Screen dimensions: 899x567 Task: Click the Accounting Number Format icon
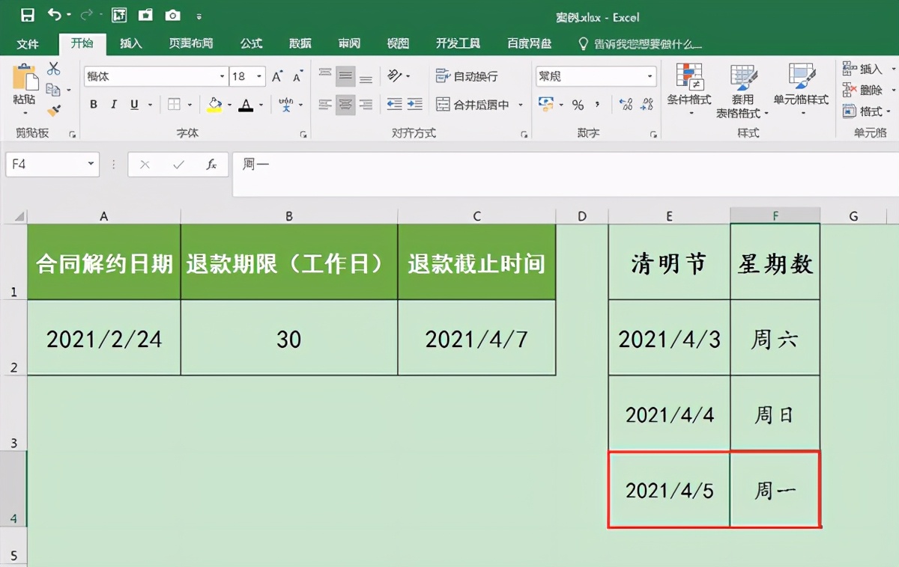(546, 105)
